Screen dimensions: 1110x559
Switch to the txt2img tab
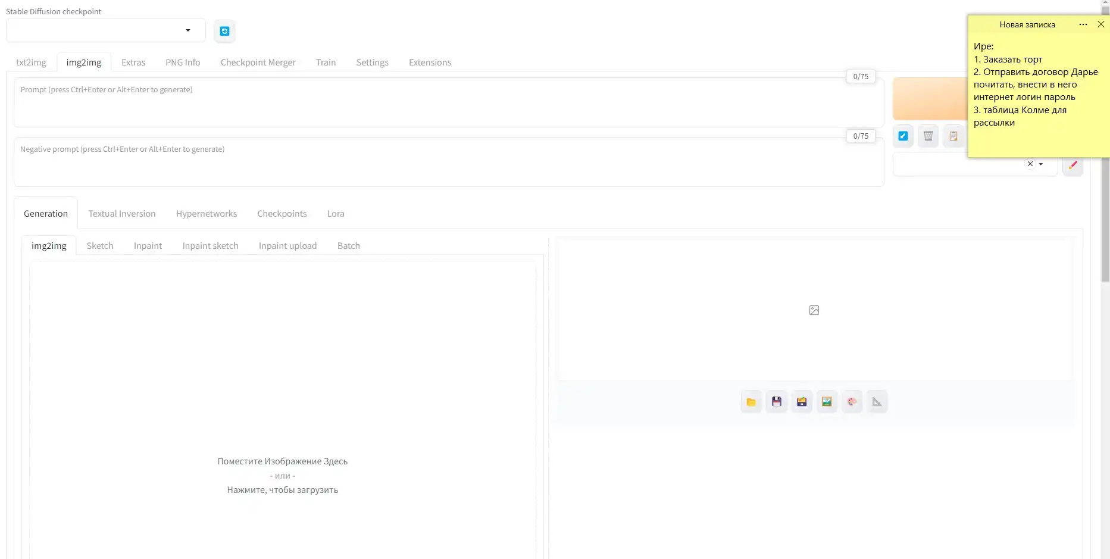[x=31, y=63]
